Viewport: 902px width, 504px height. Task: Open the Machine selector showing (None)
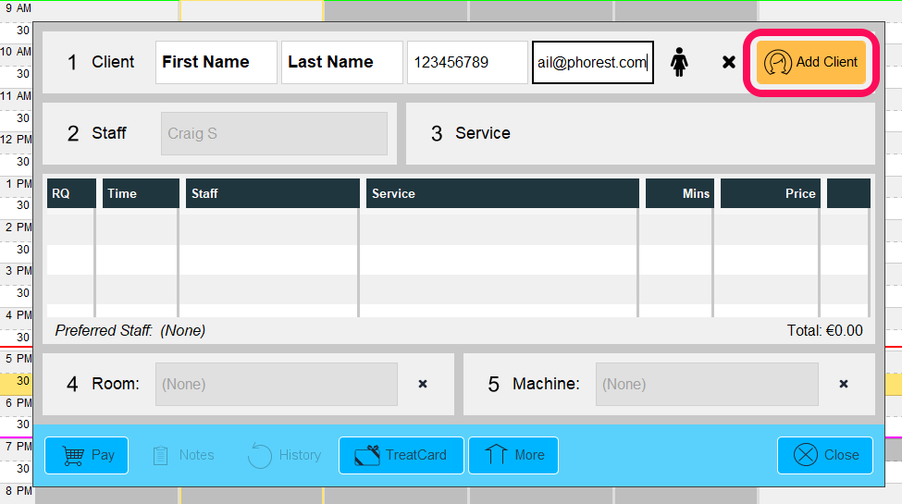coord(707,384)
